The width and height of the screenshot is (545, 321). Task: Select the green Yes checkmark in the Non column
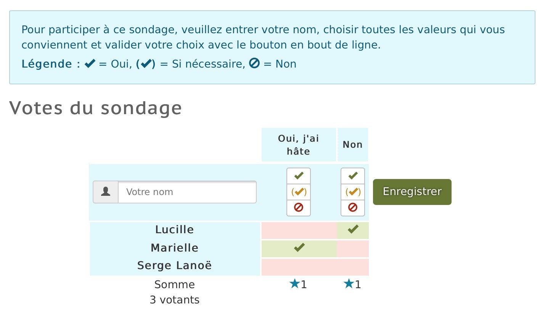[x=353, y=176]
